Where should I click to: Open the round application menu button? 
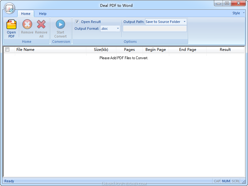point(10,8)
